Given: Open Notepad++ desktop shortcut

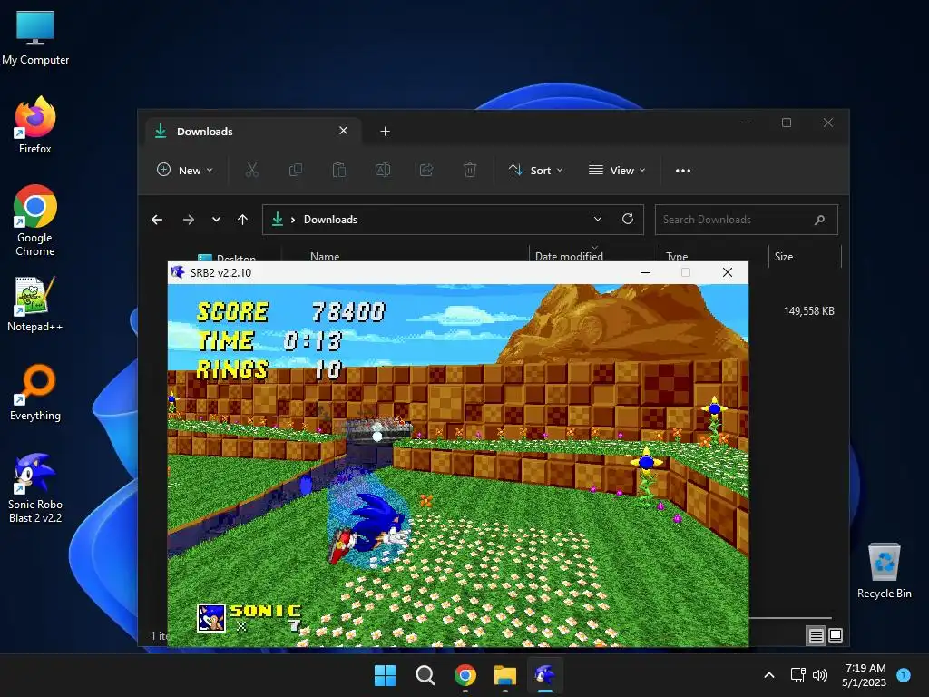Looking at the screenshot, I should 35,304.
